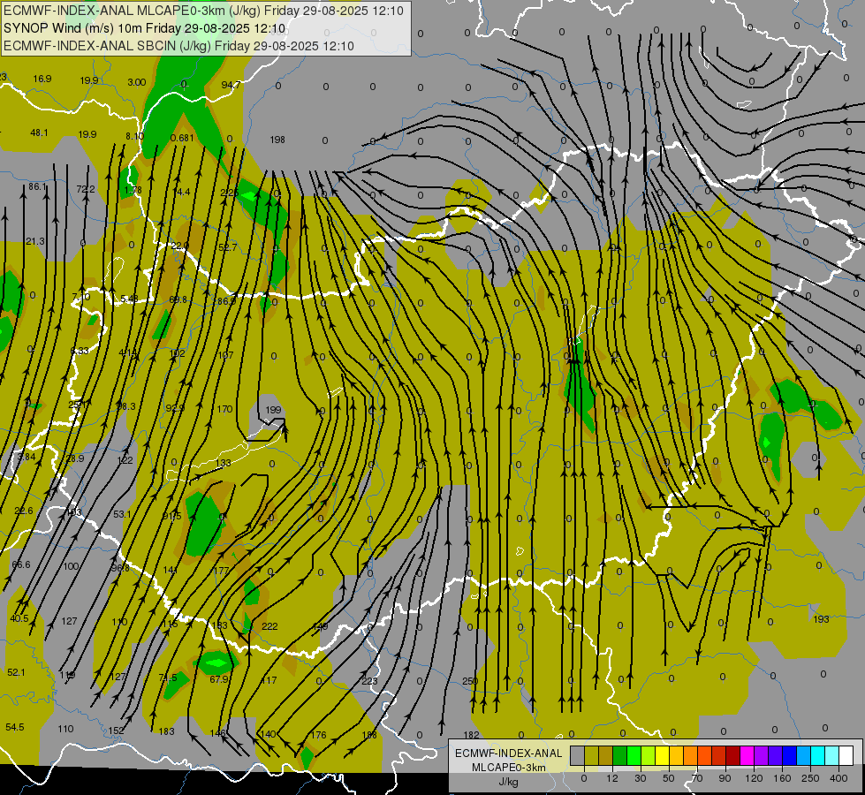Screen dimensions: 865x795
Task: Click the pure blue legend swatch
Action: point(789,755)
